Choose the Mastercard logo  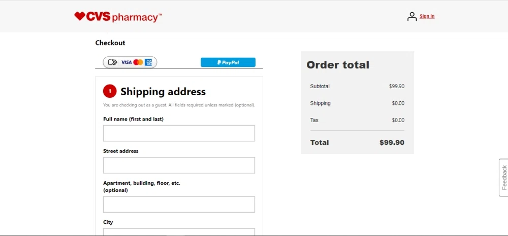click(138, 62)
